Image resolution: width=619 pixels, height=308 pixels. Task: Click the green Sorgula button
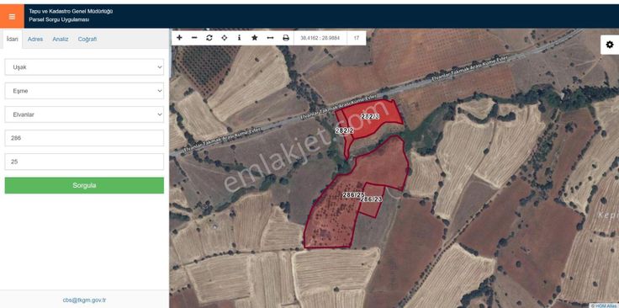tap(84, 185)
